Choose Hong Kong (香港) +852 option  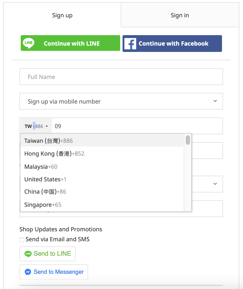102,153
